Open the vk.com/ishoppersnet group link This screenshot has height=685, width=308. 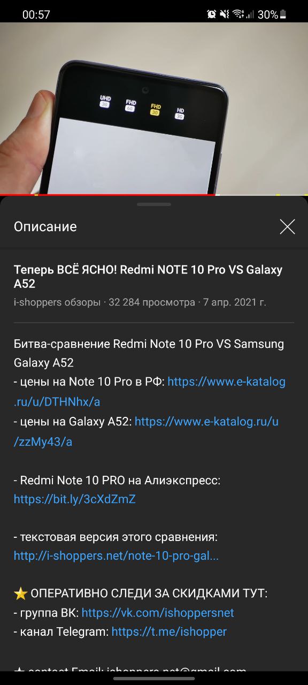pyautogui.click(x=158, y=613)
